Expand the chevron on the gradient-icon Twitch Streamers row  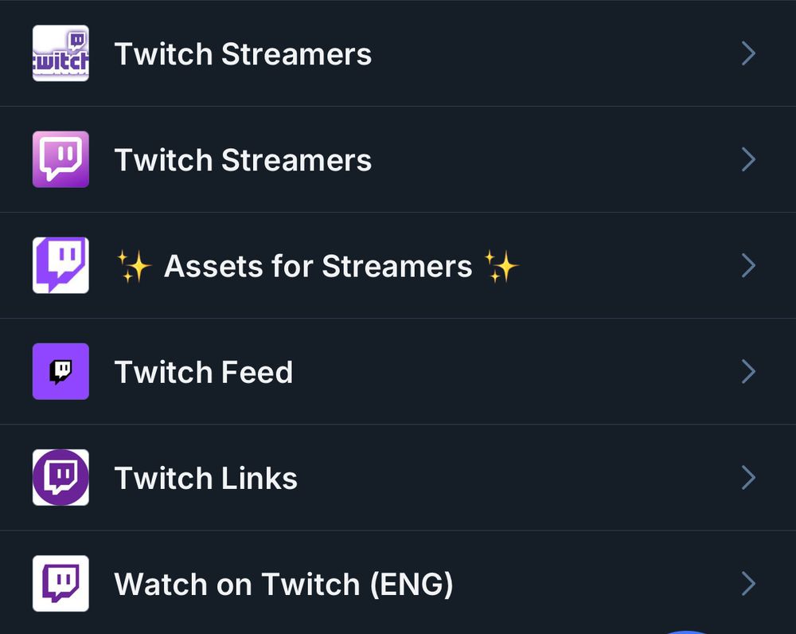click(x=748, y=159)
